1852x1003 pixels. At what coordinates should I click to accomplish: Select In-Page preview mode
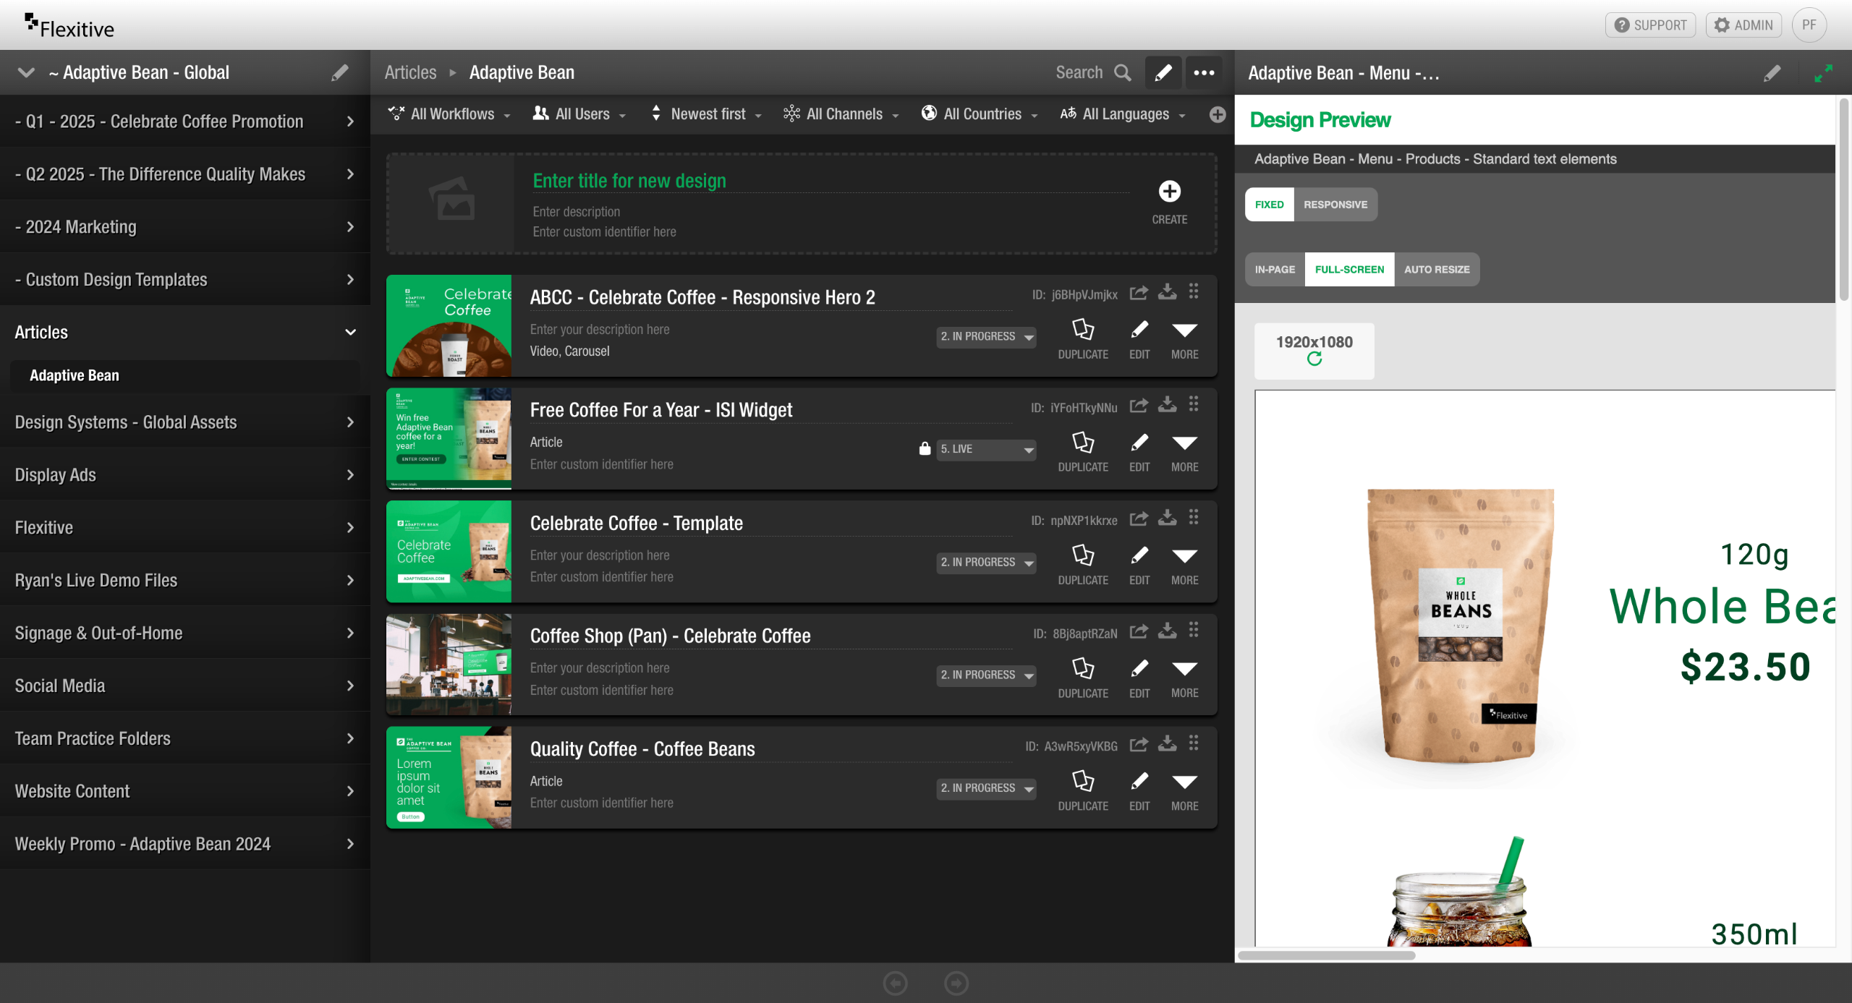tap(1275, 270)
